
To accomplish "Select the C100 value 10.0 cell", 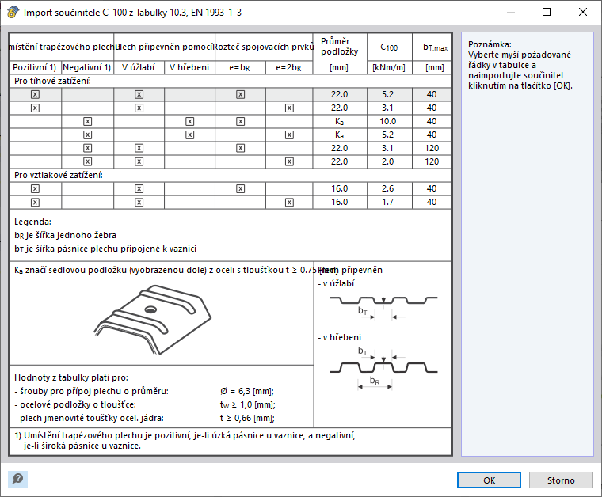I will (x=389, y=122).
